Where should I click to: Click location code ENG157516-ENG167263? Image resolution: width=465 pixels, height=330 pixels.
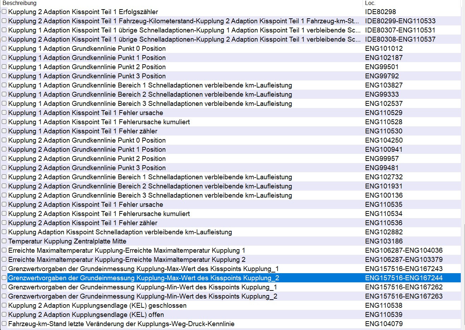(x=404, y=296)
